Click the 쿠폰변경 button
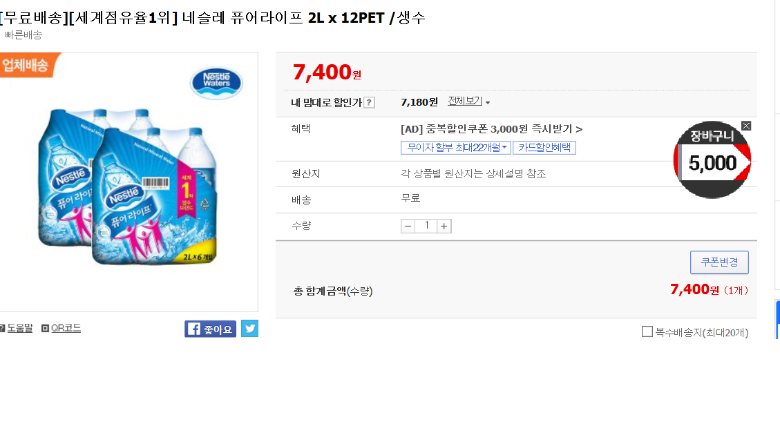This screenshot has width=780, height=424. click(719, 262)
